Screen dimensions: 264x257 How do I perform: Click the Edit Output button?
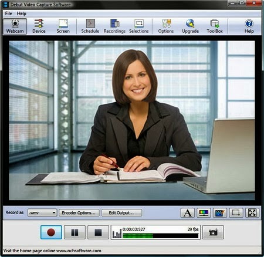coord(121,213)
